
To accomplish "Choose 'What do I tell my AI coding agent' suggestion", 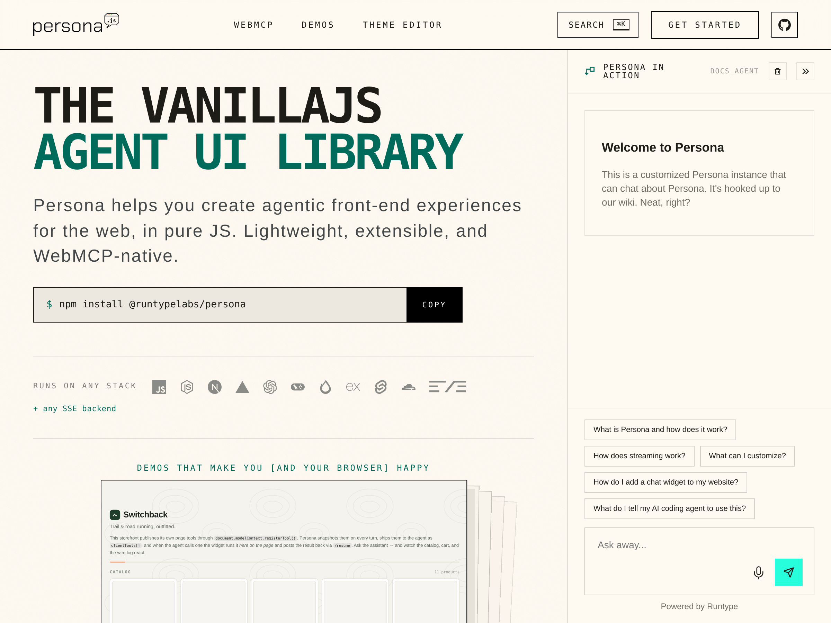I will (x=669, y=508).
